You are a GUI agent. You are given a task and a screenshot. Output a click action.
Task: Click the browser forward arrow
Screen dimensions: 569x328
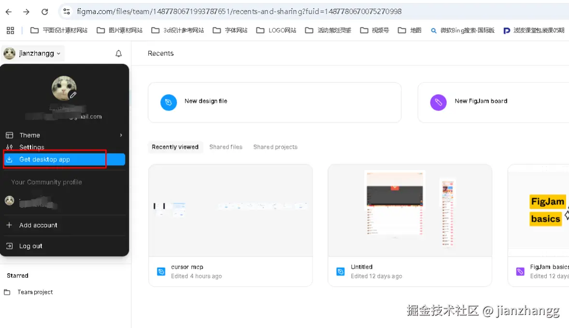pyautogui.click(x=26, y=12)
